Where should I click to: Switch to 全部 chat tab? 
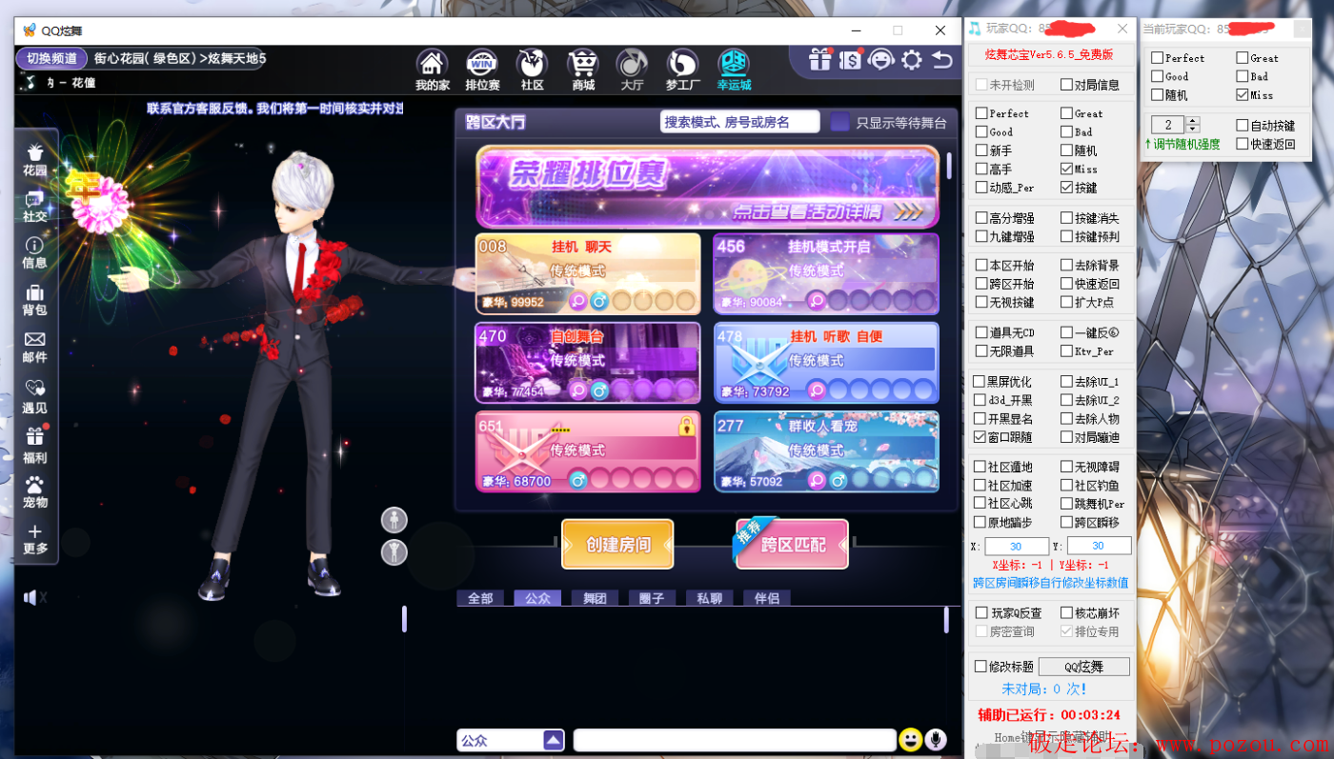coord(480,598)
